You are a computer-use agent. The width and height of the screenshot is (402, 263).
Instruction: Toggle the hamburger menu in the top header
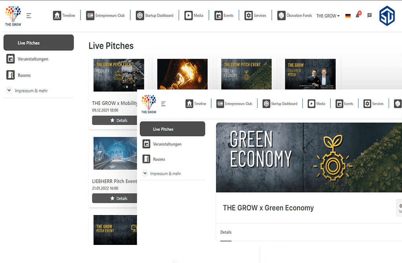pyautogui.click(x=29, y=16)
